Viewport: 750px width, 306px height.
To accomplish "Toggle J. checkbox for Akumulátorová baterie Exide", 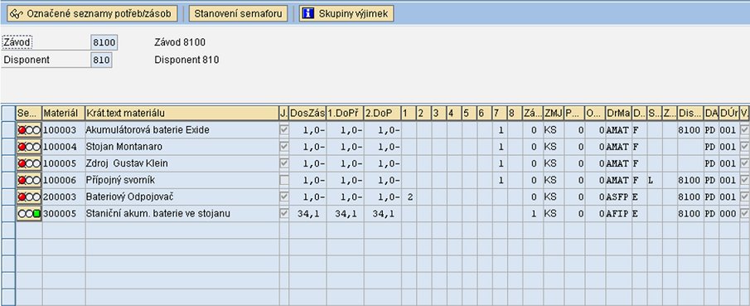I will coord(284,129).
